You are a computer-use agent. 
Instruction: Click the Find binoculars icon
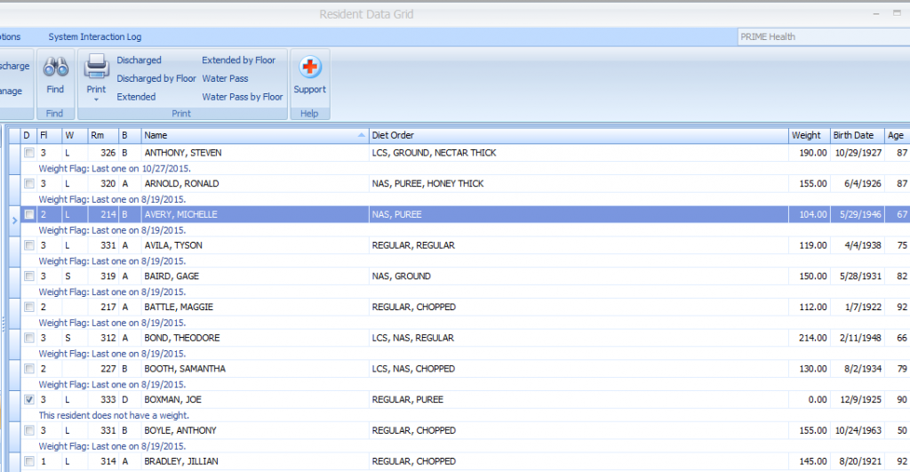[55, 68]
